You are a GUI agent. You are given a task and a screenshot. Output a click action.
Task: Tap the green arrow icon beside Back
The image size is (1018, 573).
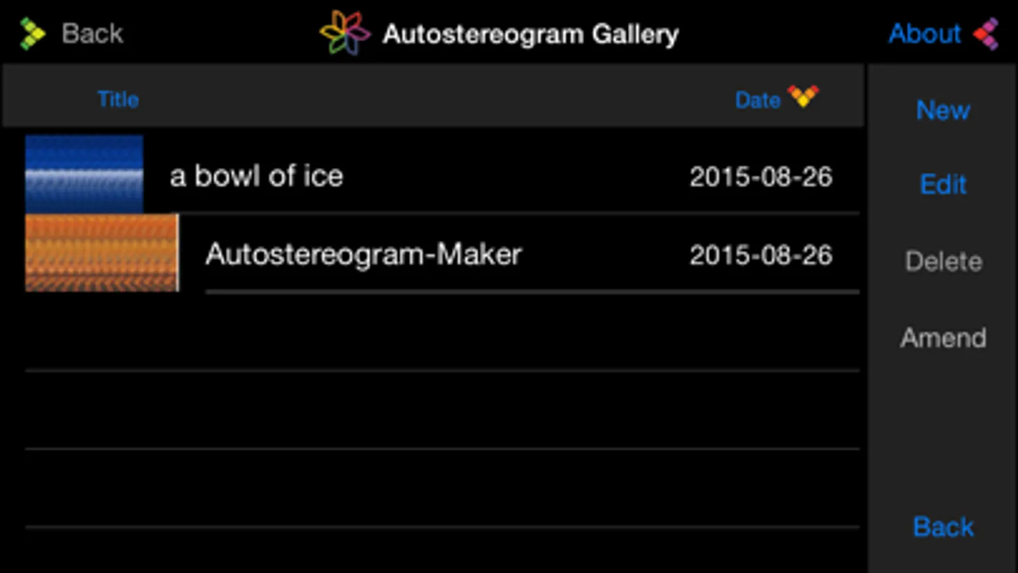pos(32,34)
